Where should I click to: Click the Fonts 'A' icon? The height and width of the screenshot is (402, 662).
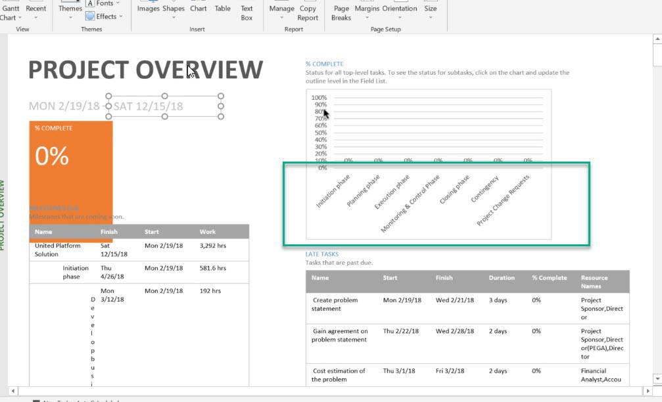[90, 3]
